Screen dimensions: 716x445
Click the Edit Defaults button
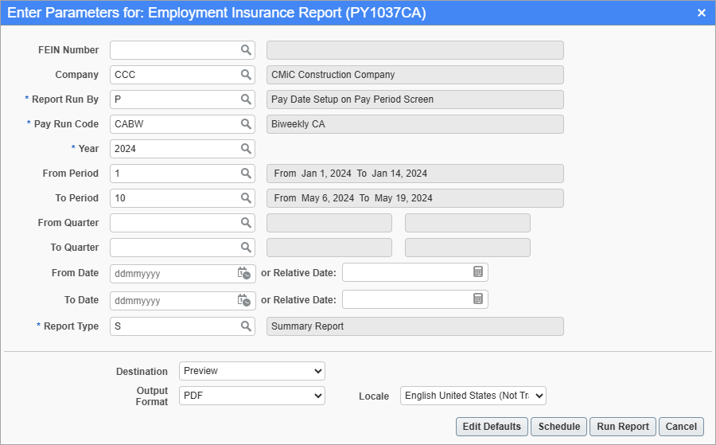tap(492, 426)
